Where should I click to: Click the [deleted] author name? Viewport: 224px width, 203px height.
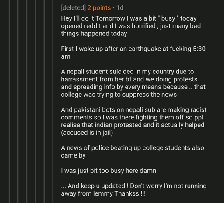pyautogui.click(x=73, y=8)
